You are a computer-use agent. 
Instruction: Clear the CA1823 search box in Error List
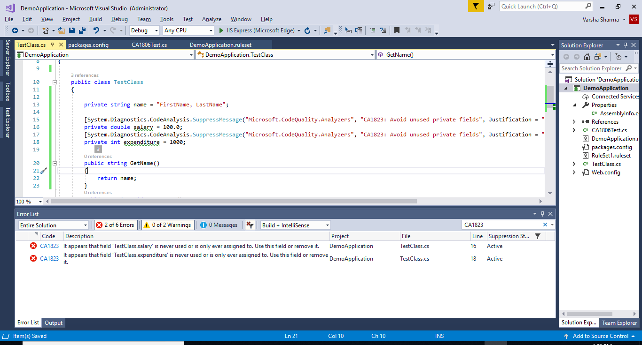(x=545, y=224)
